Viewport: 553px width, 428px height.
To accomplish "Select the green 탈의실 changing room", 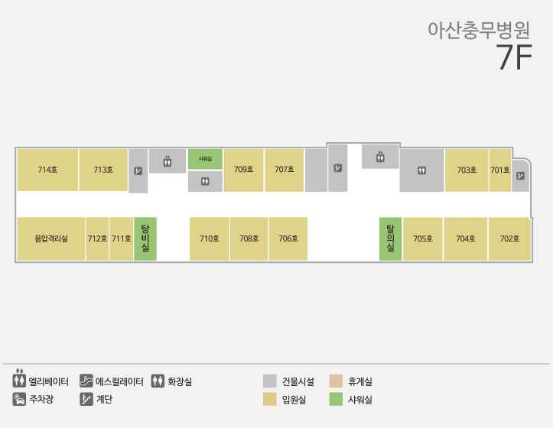I will pos(390,238).
